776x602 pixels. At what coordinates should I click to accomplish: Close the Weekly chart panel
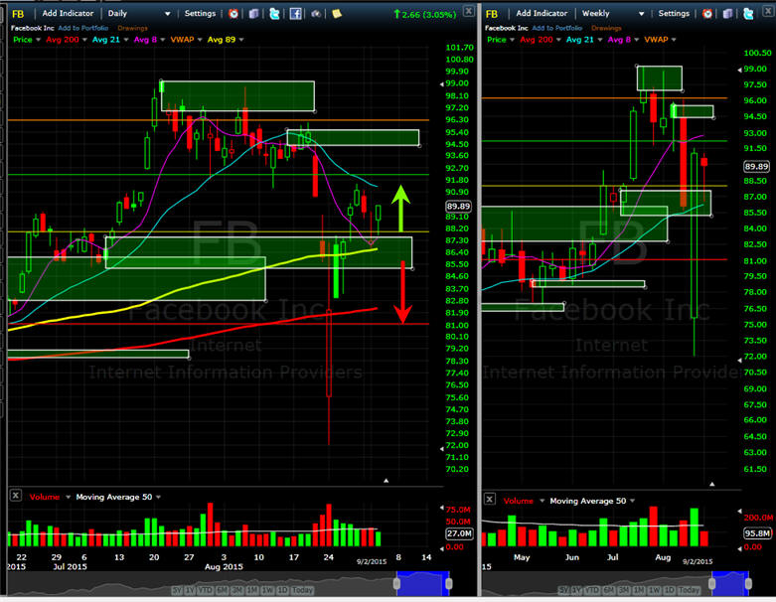[x=769, y=10]
